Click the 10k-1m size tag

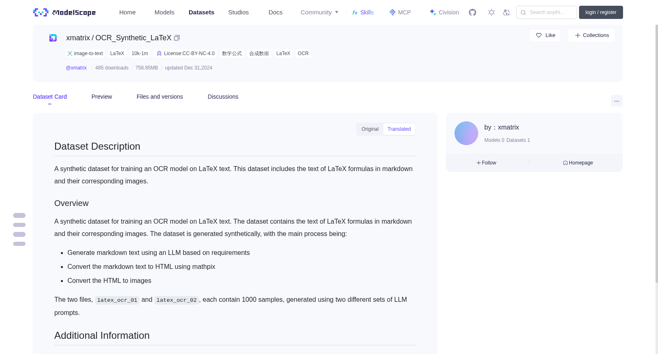pyautogui.click(x=140, y=53)
